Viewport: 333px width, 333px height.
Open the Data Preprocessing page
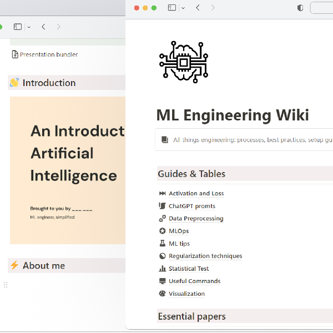(x=196, y=219)
